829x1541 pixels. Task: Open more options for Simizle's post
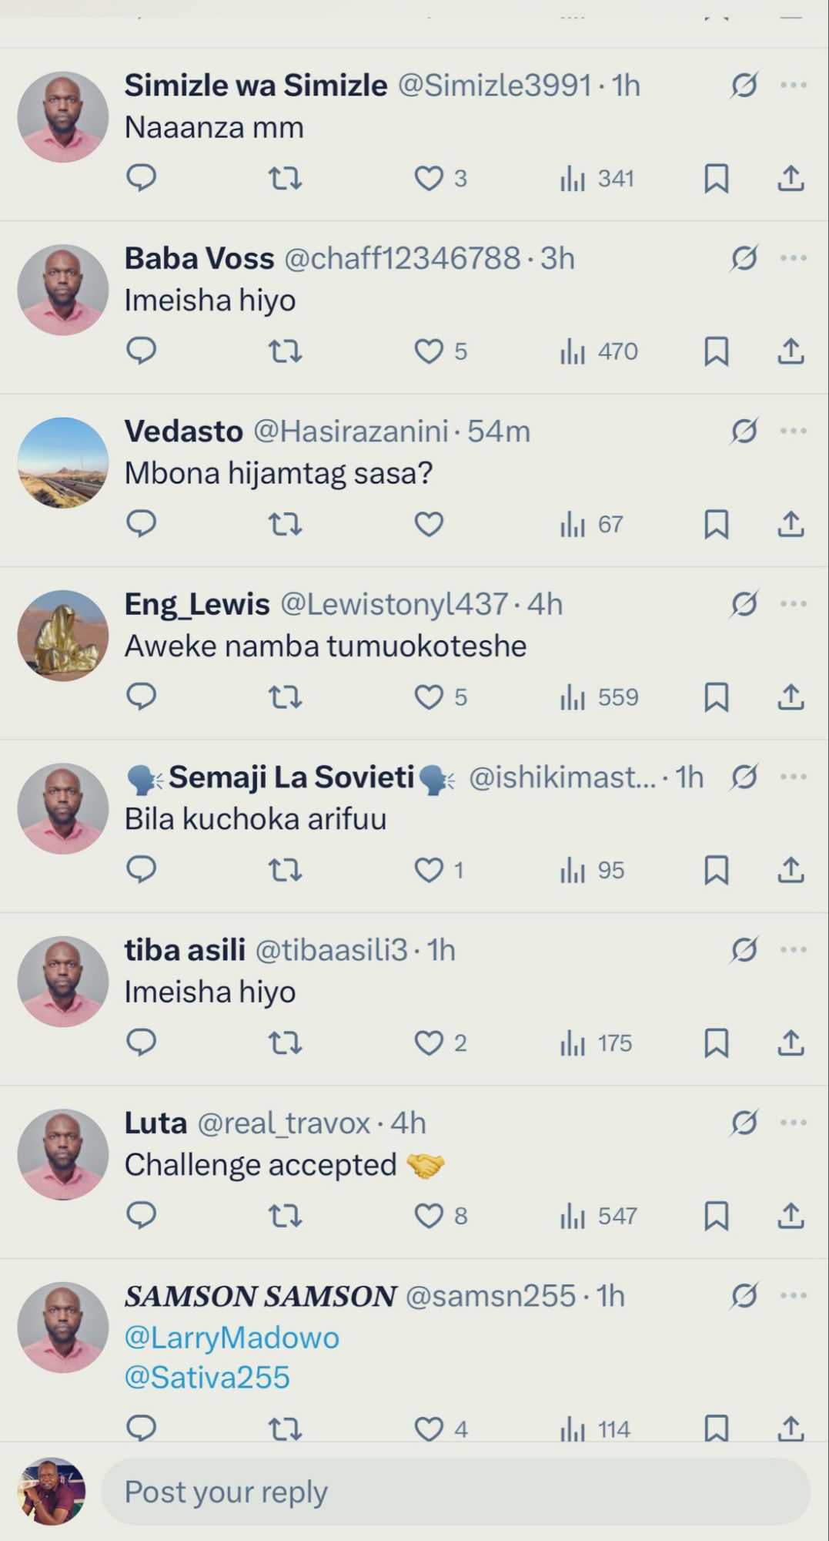tap(793, 86)
